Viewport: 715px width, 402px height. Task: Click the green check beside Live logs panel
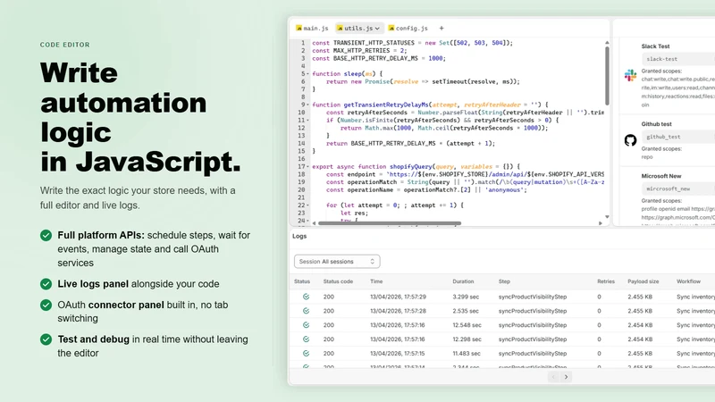coord(46,284)
